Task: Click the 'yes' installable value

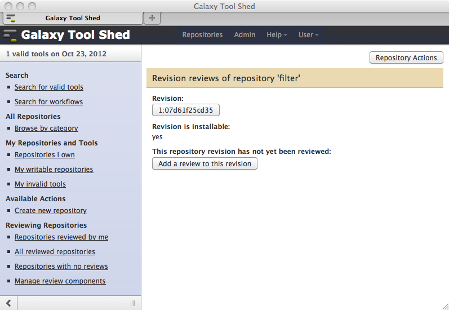Action: click(157, 137)
